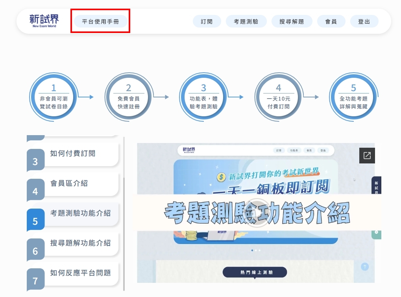The width and height of the screenshot is (401, 297).
Task: Select step circle 4 一天10元付費訂閱
Action: (x=278, y=97)
